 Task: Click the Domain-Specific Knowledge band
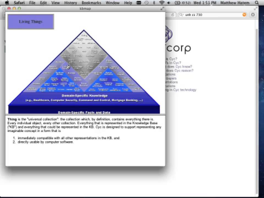84,96
